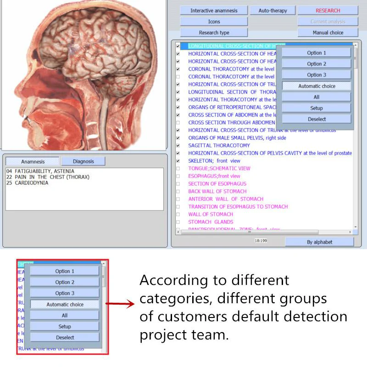
Task: Choose Option 3 in the popup panel
Action: (x=317, y=75)
